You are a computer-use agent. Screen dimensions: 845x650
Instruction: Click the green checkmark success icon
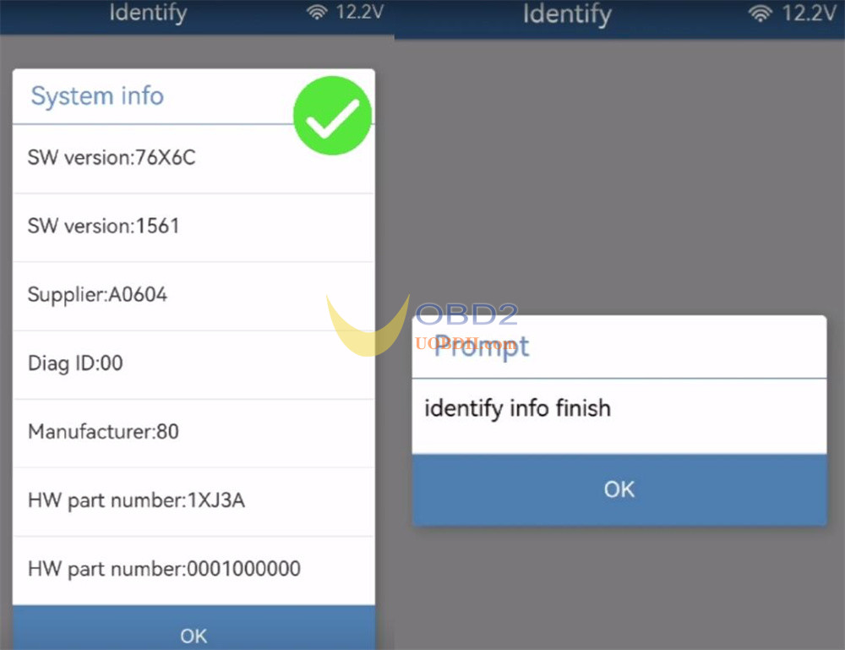click(x=332, y=115)
